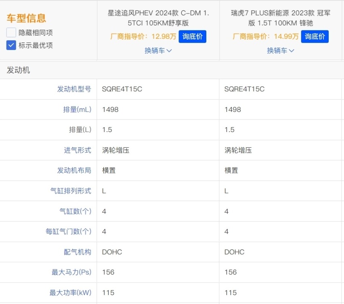Click 1.5 排量(L) value for 星途追风PHEV

click(x=107, y=130)
